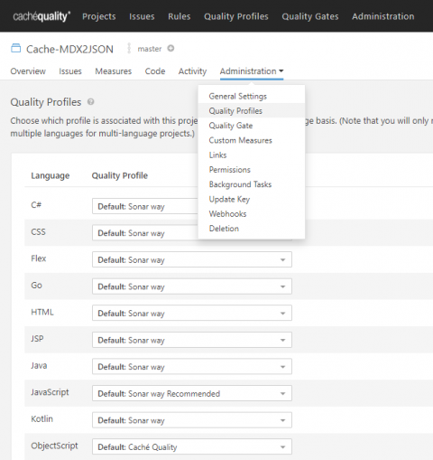Click the Cache-MDX2JSON project name link
Image resolution: width=433 pixels, height=460 pixels.
pos(69,49)
